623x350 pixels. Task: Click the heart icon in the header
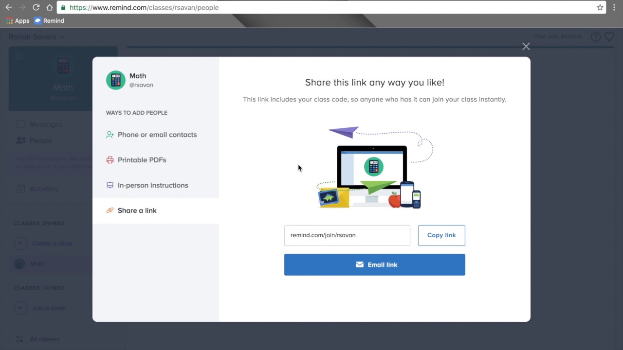click(609, 36)
